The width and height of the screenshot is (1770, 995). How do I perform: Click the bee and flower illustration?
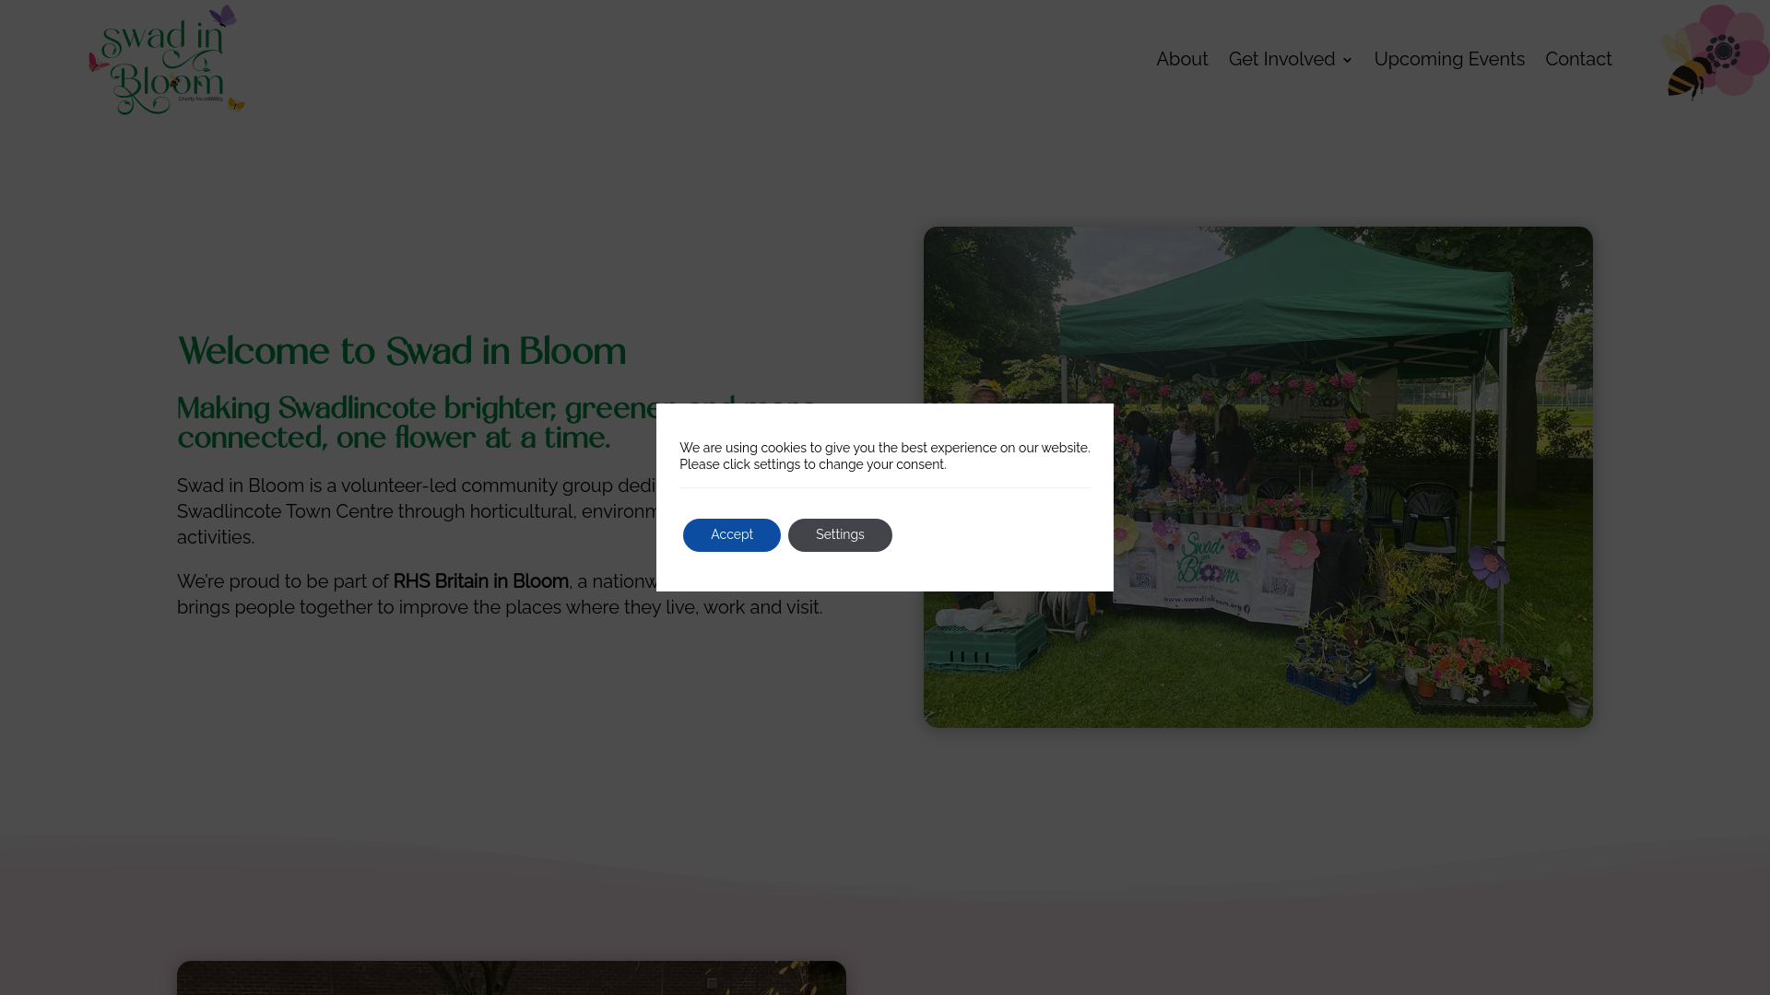(x=1715, y=53)
